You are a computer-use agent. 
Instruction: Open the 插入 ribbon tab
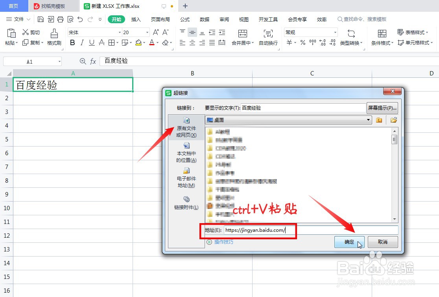[136, 19]
